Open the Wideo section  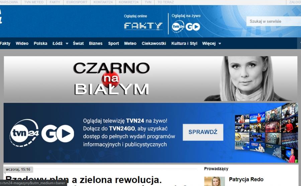tap(22, 43)
